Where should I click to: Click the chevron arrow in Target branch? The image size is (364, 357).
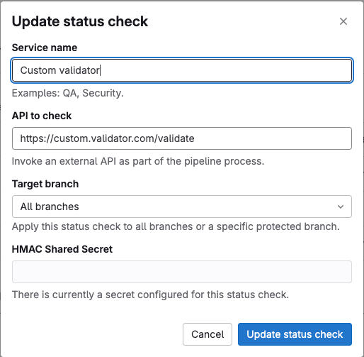pyautogui.click(x=341, y=207)
